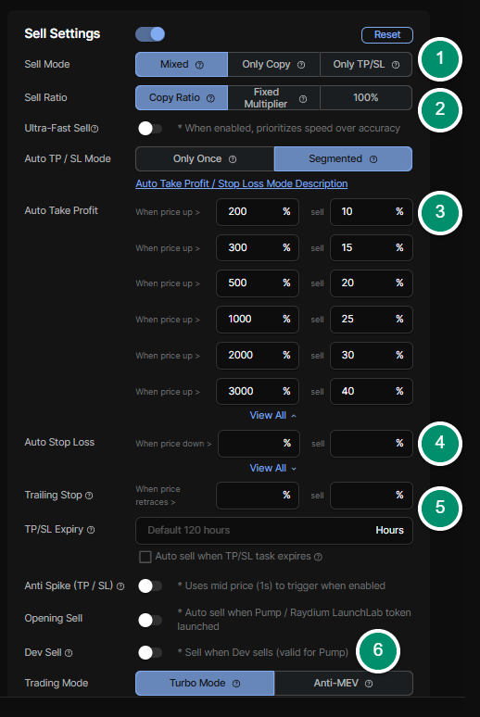Screen dimensions: 480x717
Task: Focus the Trailing Stop sell percent field
Action: point(372,496)
